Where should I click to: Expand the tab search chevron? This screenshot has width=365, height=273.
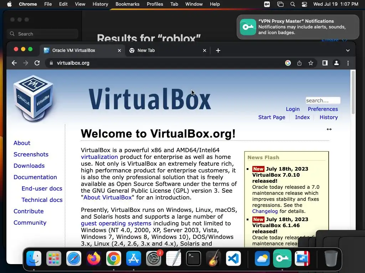click(x=348, y=50)
